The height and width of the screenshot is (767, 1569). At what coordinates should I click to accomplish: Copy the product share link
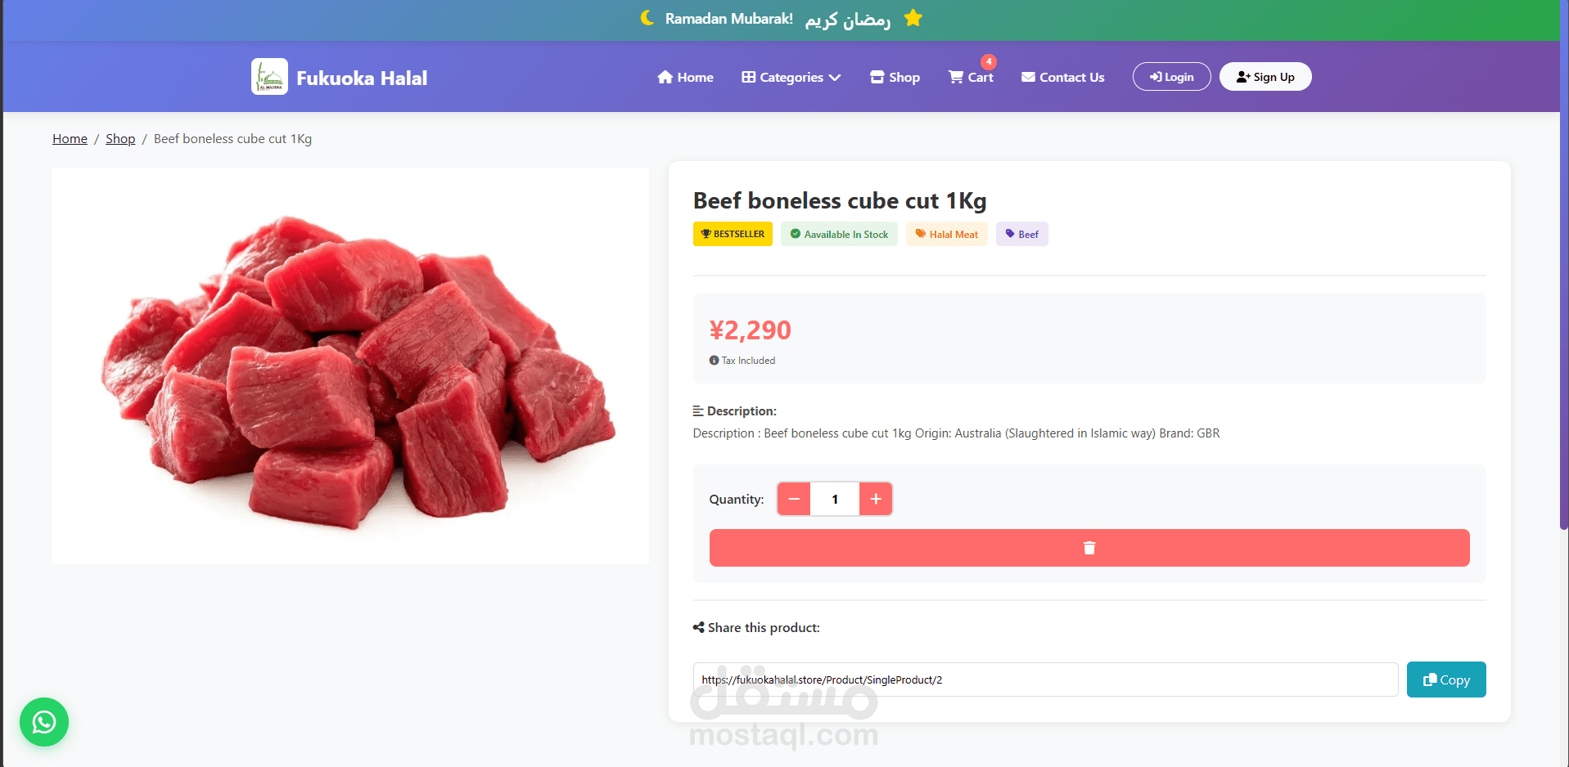[1445, 680]
